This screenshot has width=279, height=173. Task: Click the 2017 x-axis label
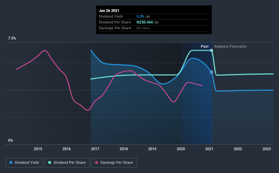[95, 149]
